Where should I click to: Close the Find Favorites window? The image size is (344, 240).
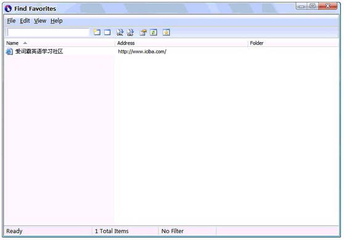(328, 6)
